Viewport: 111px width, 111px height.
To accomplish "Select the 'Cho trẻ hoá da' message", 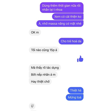I will pos(71,41).
